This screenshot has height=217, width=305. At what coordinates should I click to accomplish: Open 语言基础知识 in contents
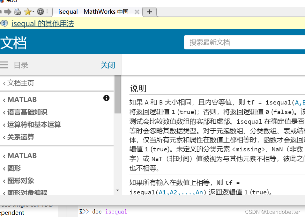click(x=27, y=112)
